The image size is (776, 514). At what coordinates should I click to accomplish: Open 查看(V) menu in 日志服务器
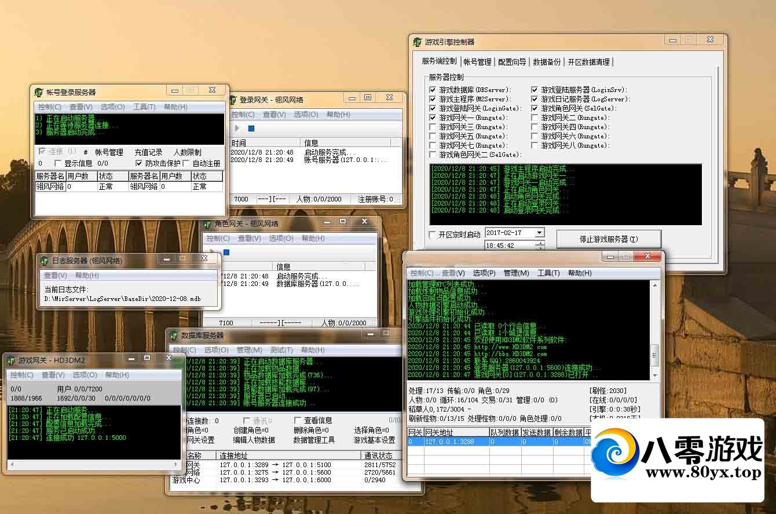click(x=55, y=276)
